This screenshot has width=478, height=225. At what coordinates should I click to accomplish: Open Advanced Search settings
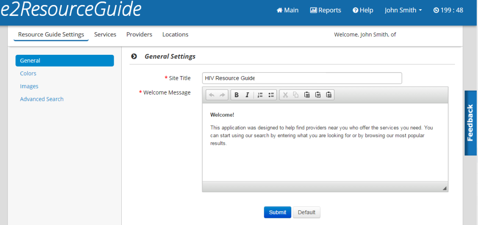tap(42, 99)
